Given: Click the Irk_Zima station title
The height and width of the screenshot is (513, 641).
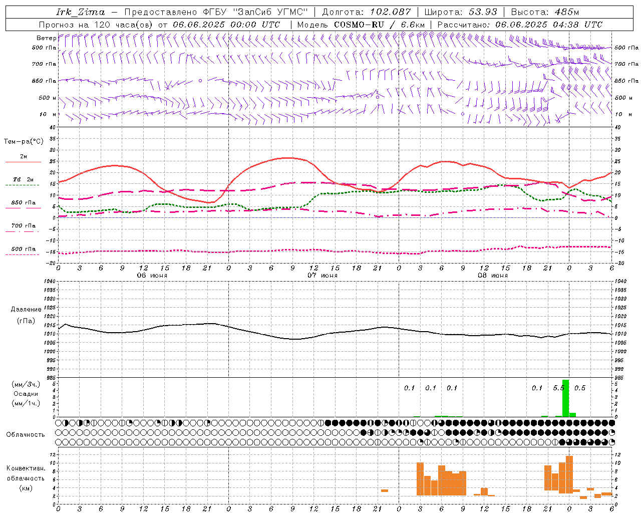Looking at the screenshot, I should pyautogui.click(x=81, y=12).
